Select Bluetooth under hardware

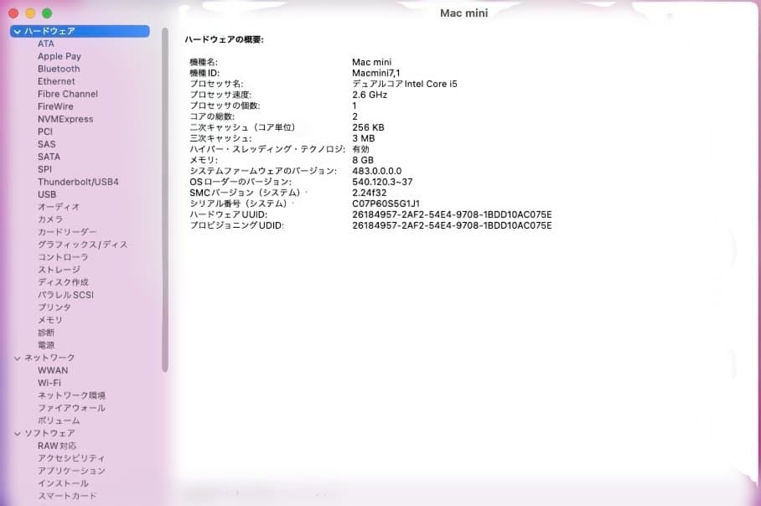pyautogui.click(x=59, y=69)
